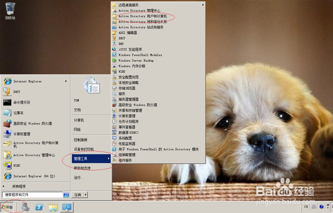Open the 注销 split-button dropdown arrow
Viewport: 333px width, 213px height.
coord(86,195)
